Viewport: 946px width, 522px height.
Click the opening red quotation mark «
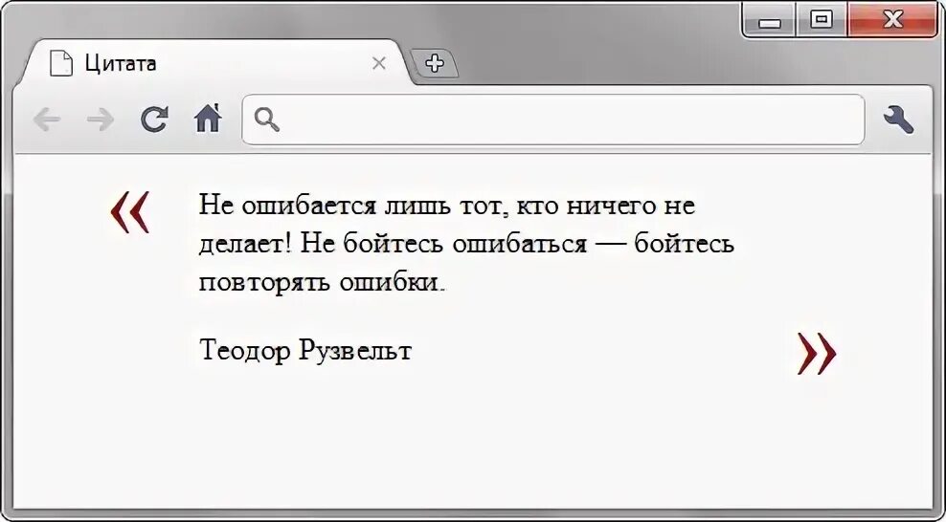[130, 211]
